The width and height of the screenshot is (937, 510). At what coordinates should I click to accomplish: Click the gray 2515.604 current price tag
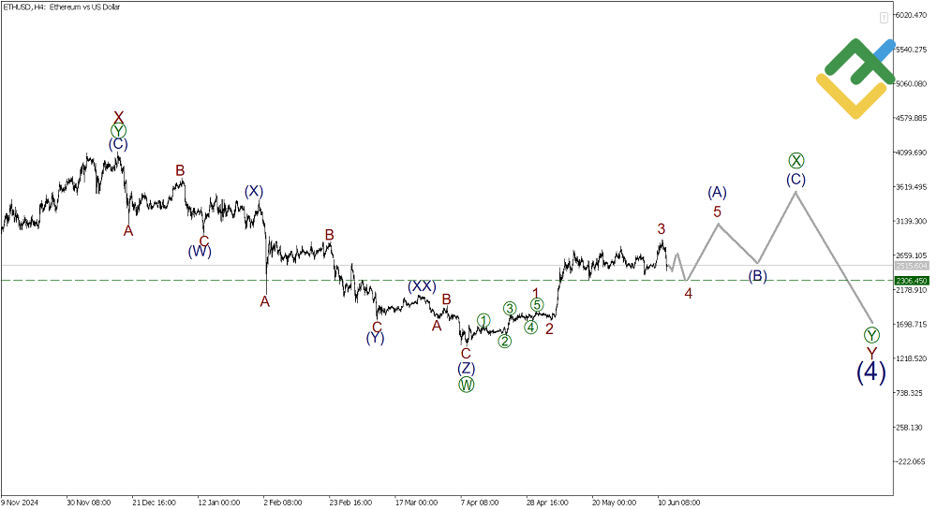point(911,266)
